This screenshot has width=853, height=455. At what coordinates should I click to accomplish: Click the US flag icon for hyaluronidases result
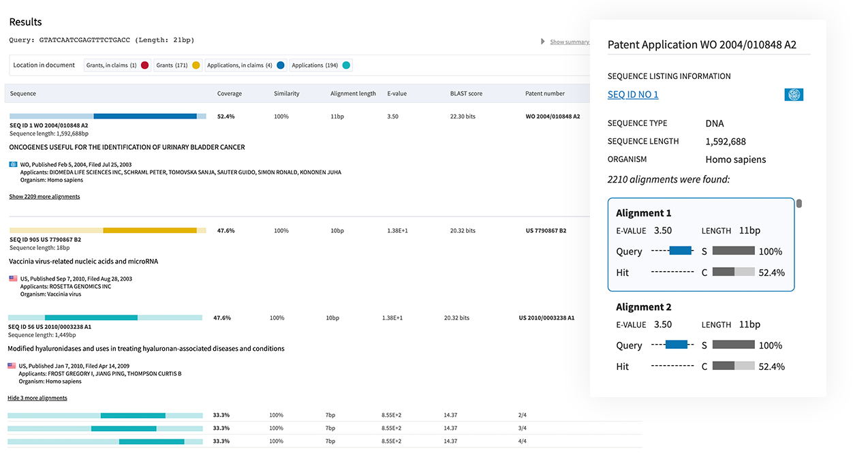[12, 366]
